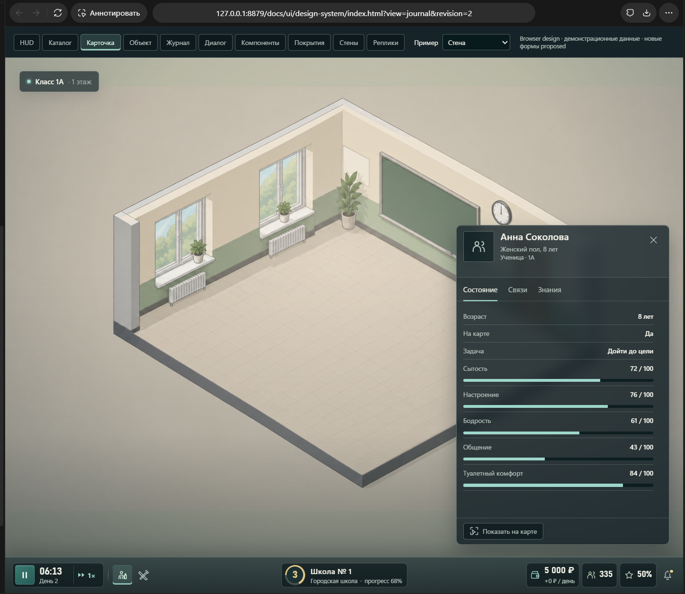Open the Каталог section
685x594 pixels.
click(x=60, y=43)
